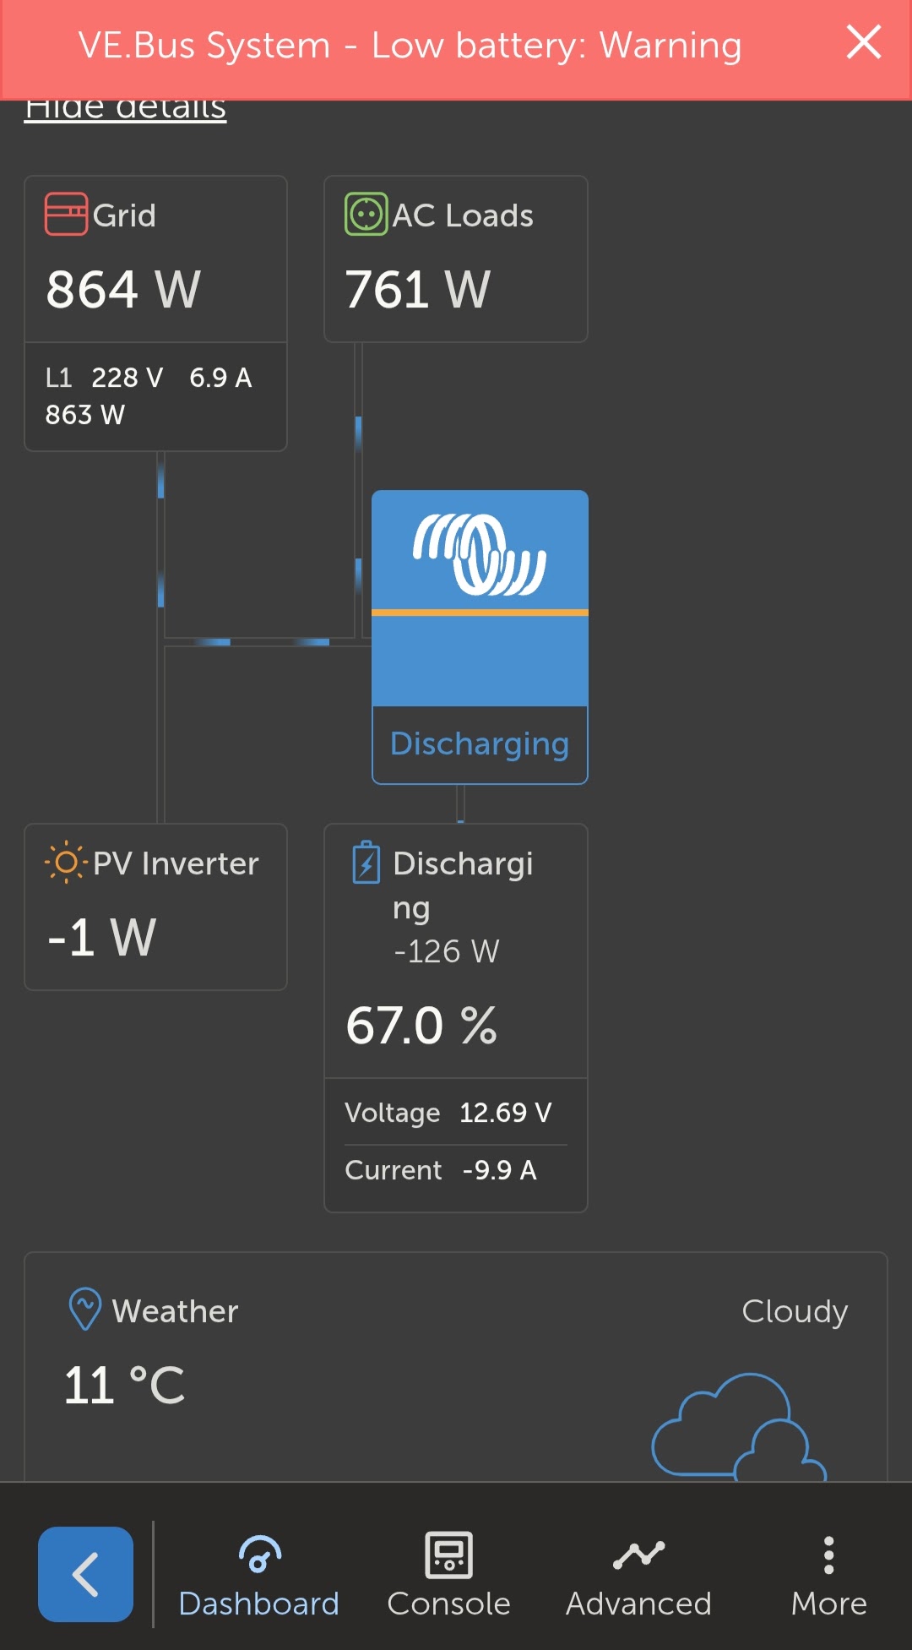Open the More options menu
912x1650 pixels.
[x=828, y=1576]
